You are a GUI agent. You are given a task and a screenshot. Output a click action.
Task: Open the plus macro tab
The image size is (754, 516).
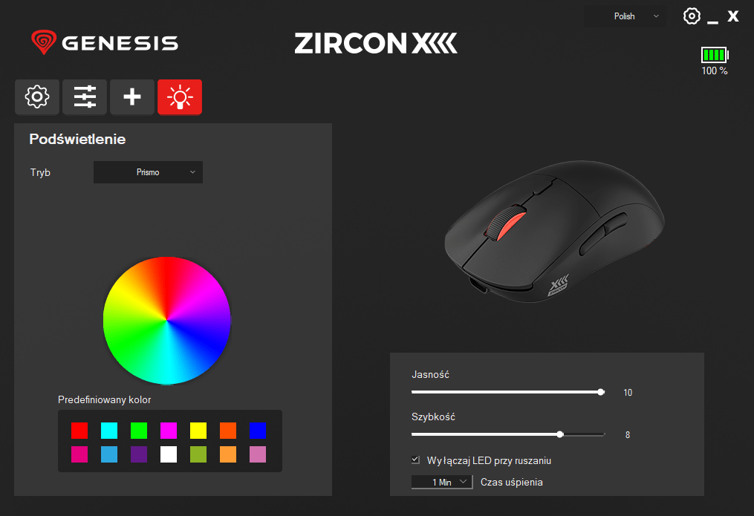click(132, 97)
